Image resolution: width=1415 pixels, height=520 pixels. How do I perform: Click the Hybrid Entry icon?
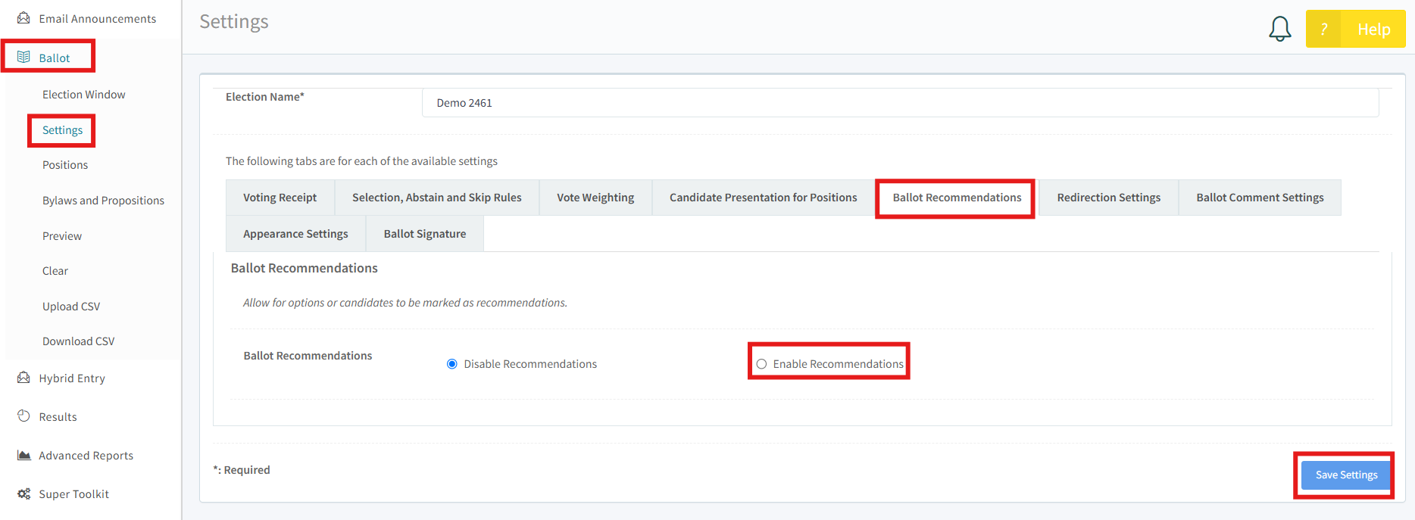(23, 378)
